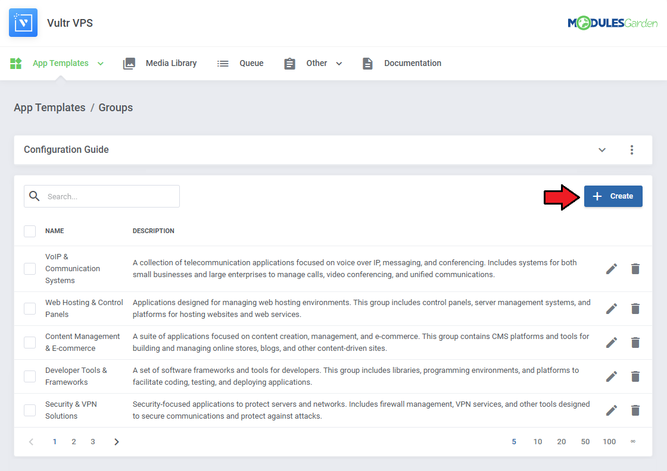The height and width of the screenshot is (471, 667).
Task: Click the App Templates grid icon
Action: click(15, 63)
